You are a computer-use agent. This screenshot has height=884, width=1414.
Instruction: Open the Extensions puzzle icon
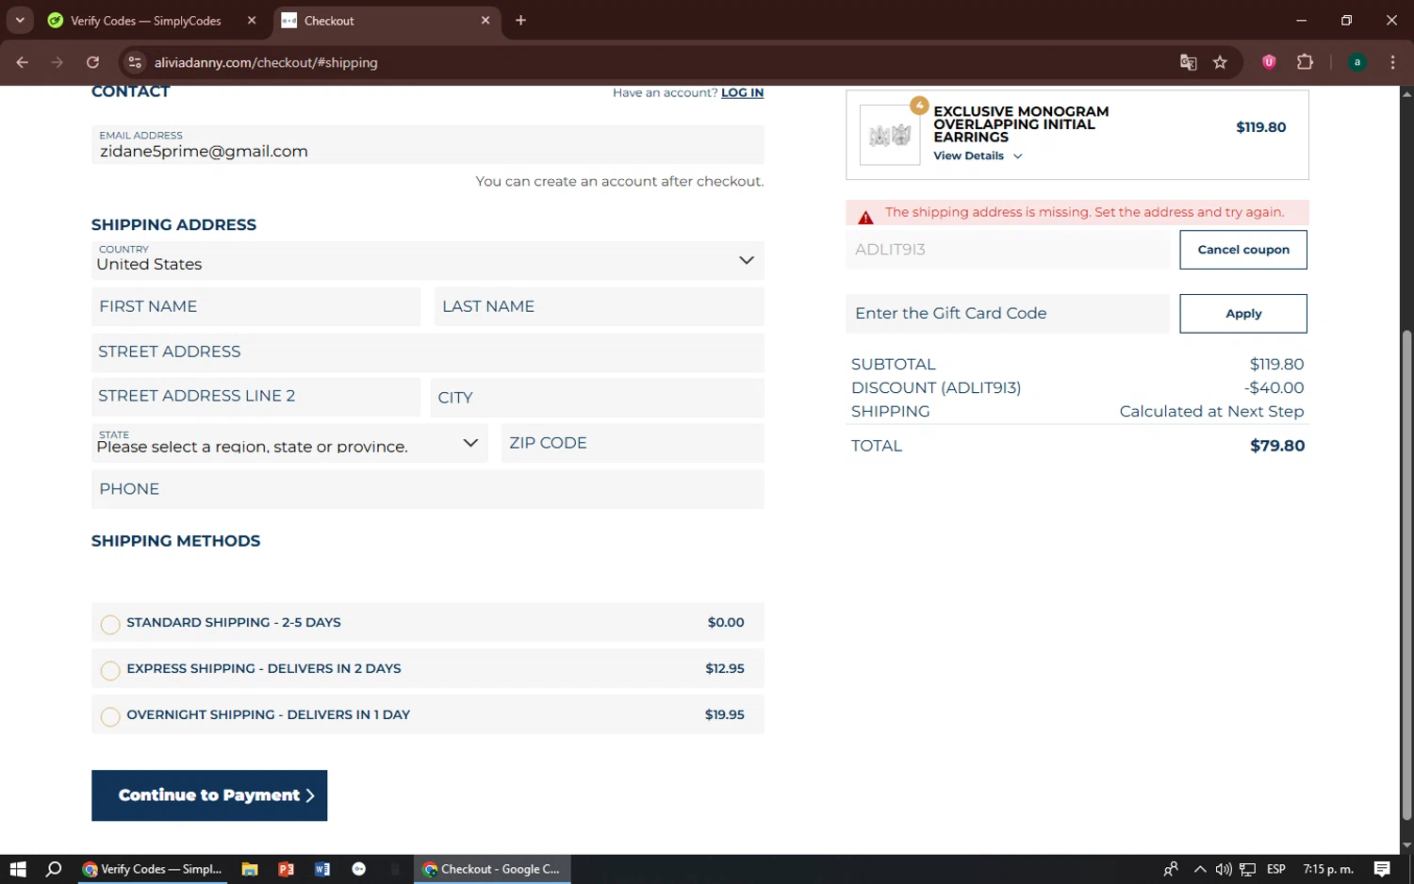[x=1305, y=62]
